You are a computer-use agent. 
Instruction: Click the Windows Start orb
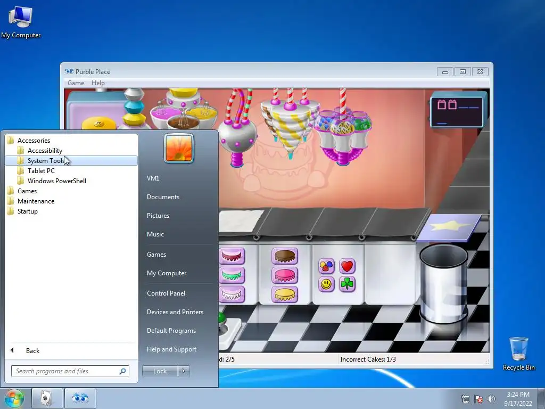pyautogui.click(x=14, y=398)
